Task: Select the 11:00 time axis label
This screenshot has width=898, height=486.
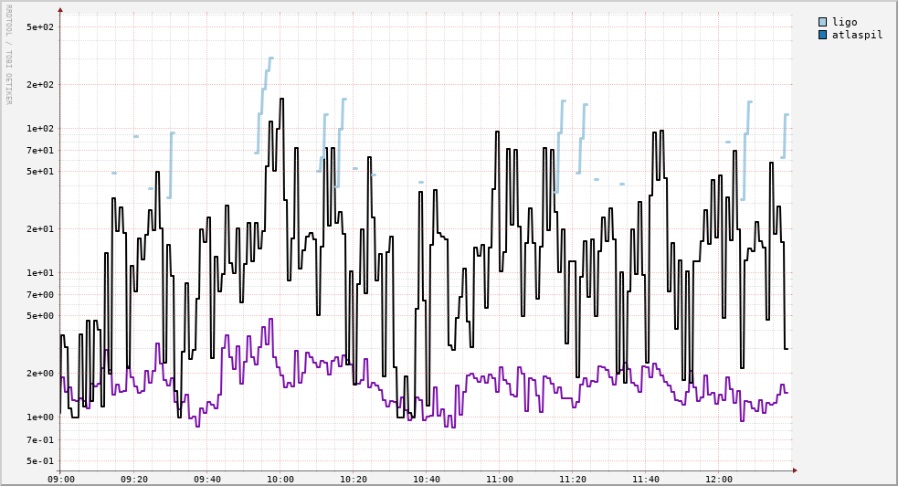Action: coord(500,479)
